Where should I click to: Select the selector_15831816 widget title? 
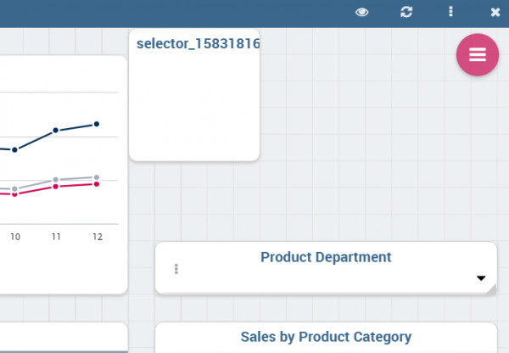pyautogui.click(x=198, y=43)
